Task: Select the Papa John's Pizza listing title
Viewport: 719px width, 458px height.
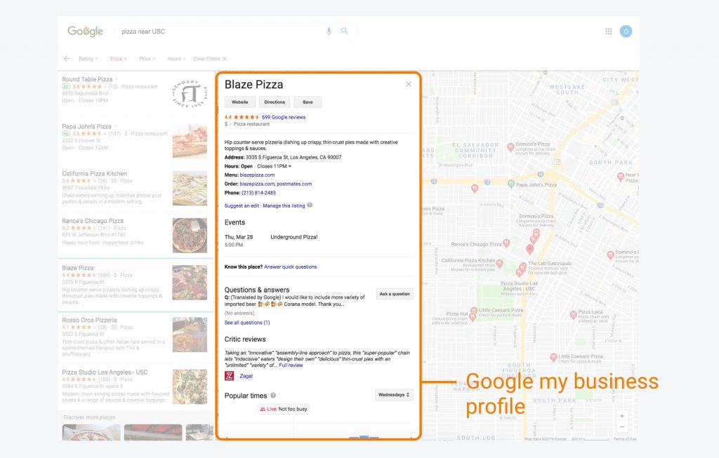Action: (86, 126)
